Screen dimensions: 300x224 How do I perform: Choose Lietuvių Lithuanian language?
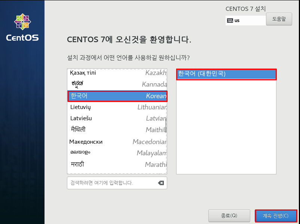point(117,107)
